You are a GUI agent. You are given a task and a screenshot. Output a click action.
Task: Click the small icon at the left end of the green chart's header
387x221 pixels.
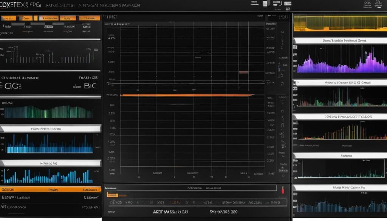coord(295,83)
